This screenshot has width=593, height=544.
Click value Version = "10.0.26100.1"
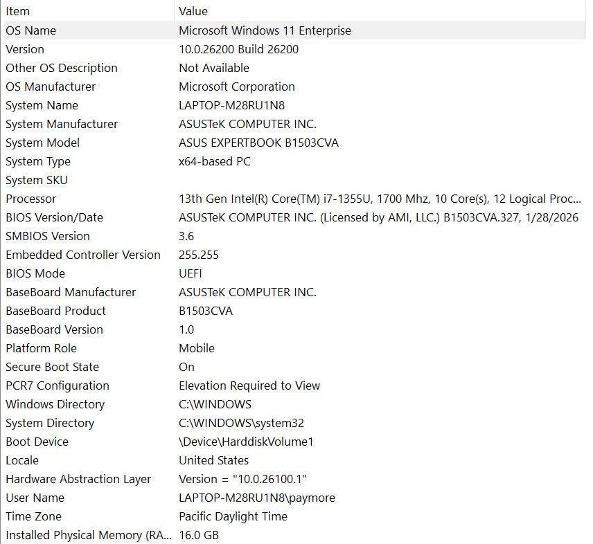[x=242, y=479]
